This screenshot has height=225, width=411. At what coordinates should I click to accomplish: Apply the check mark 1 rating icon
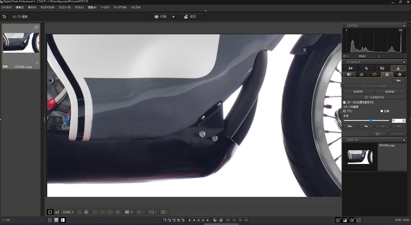click(165, 220)
